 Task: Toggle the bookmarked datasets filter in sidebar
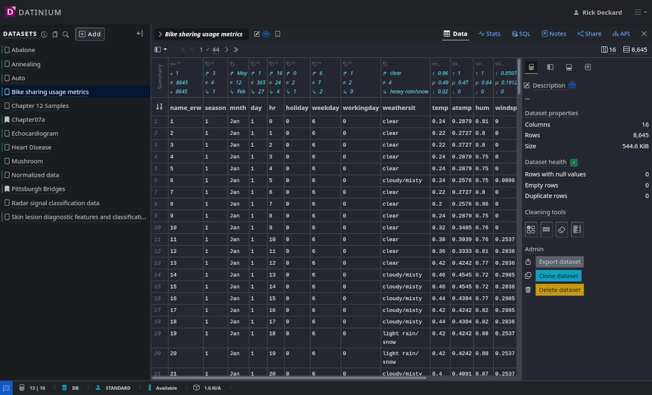pos(55,35)
